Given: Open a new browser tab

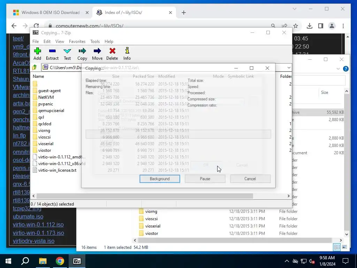Looking at the screenshot, I should [x=184, y=13].
